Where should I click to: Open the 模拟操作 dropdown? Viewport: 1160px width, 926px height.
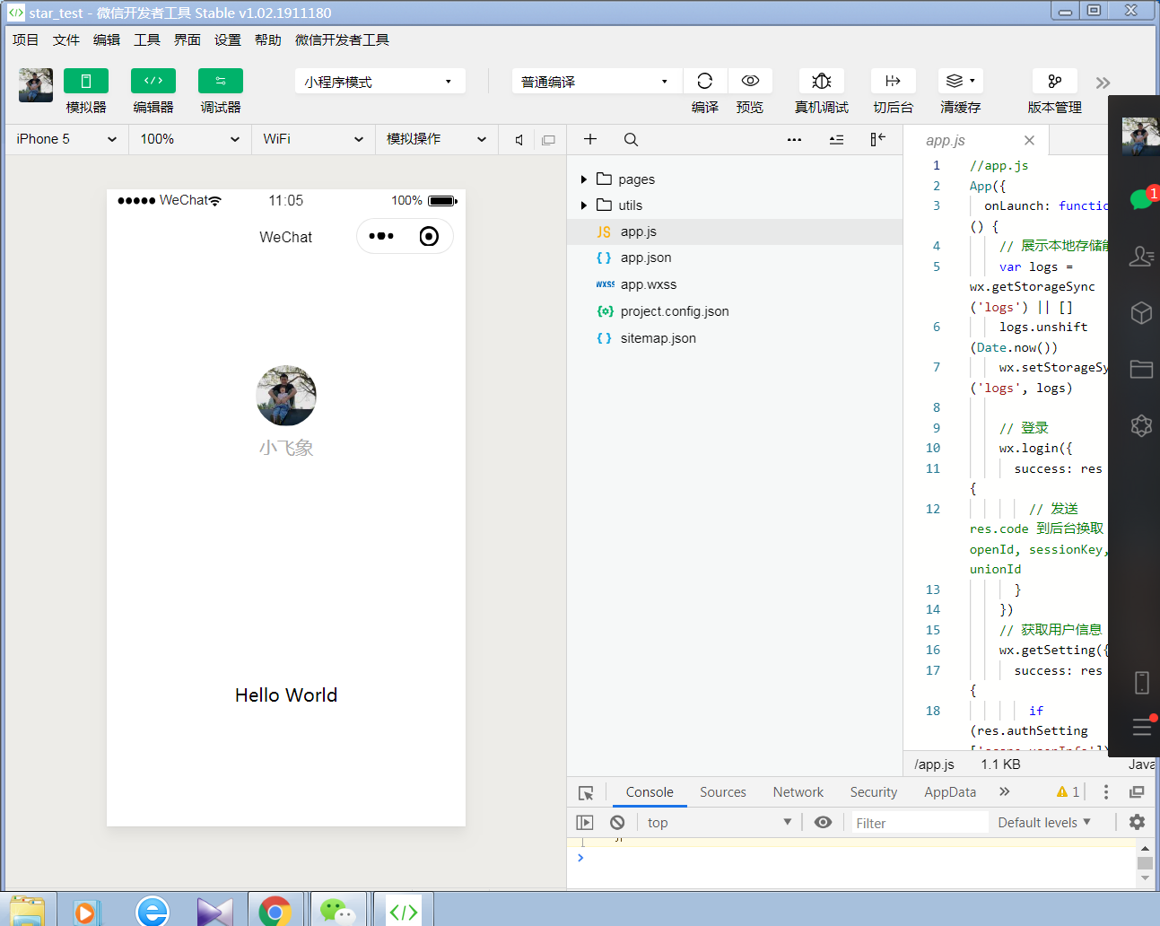tap(437, 139)
